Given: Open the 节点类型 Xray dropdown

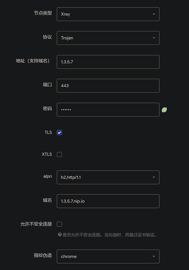Looking at the screenshot, I should [x=108, y=14].
